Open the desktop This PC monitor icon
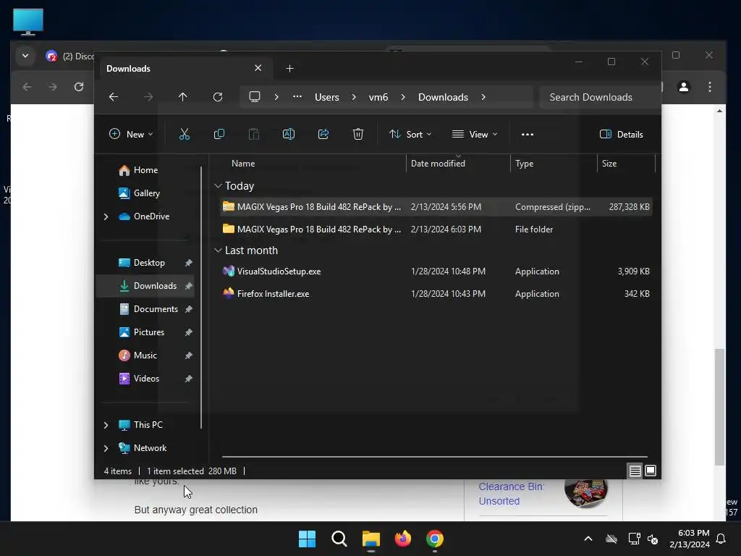This screenshot has height=556, width=741. point(28,22)
